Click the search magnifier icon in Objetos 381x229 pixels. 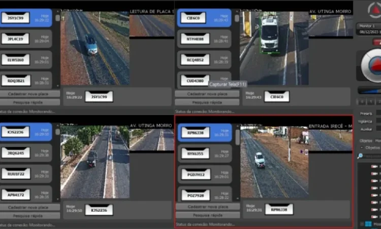coord(360,156)
